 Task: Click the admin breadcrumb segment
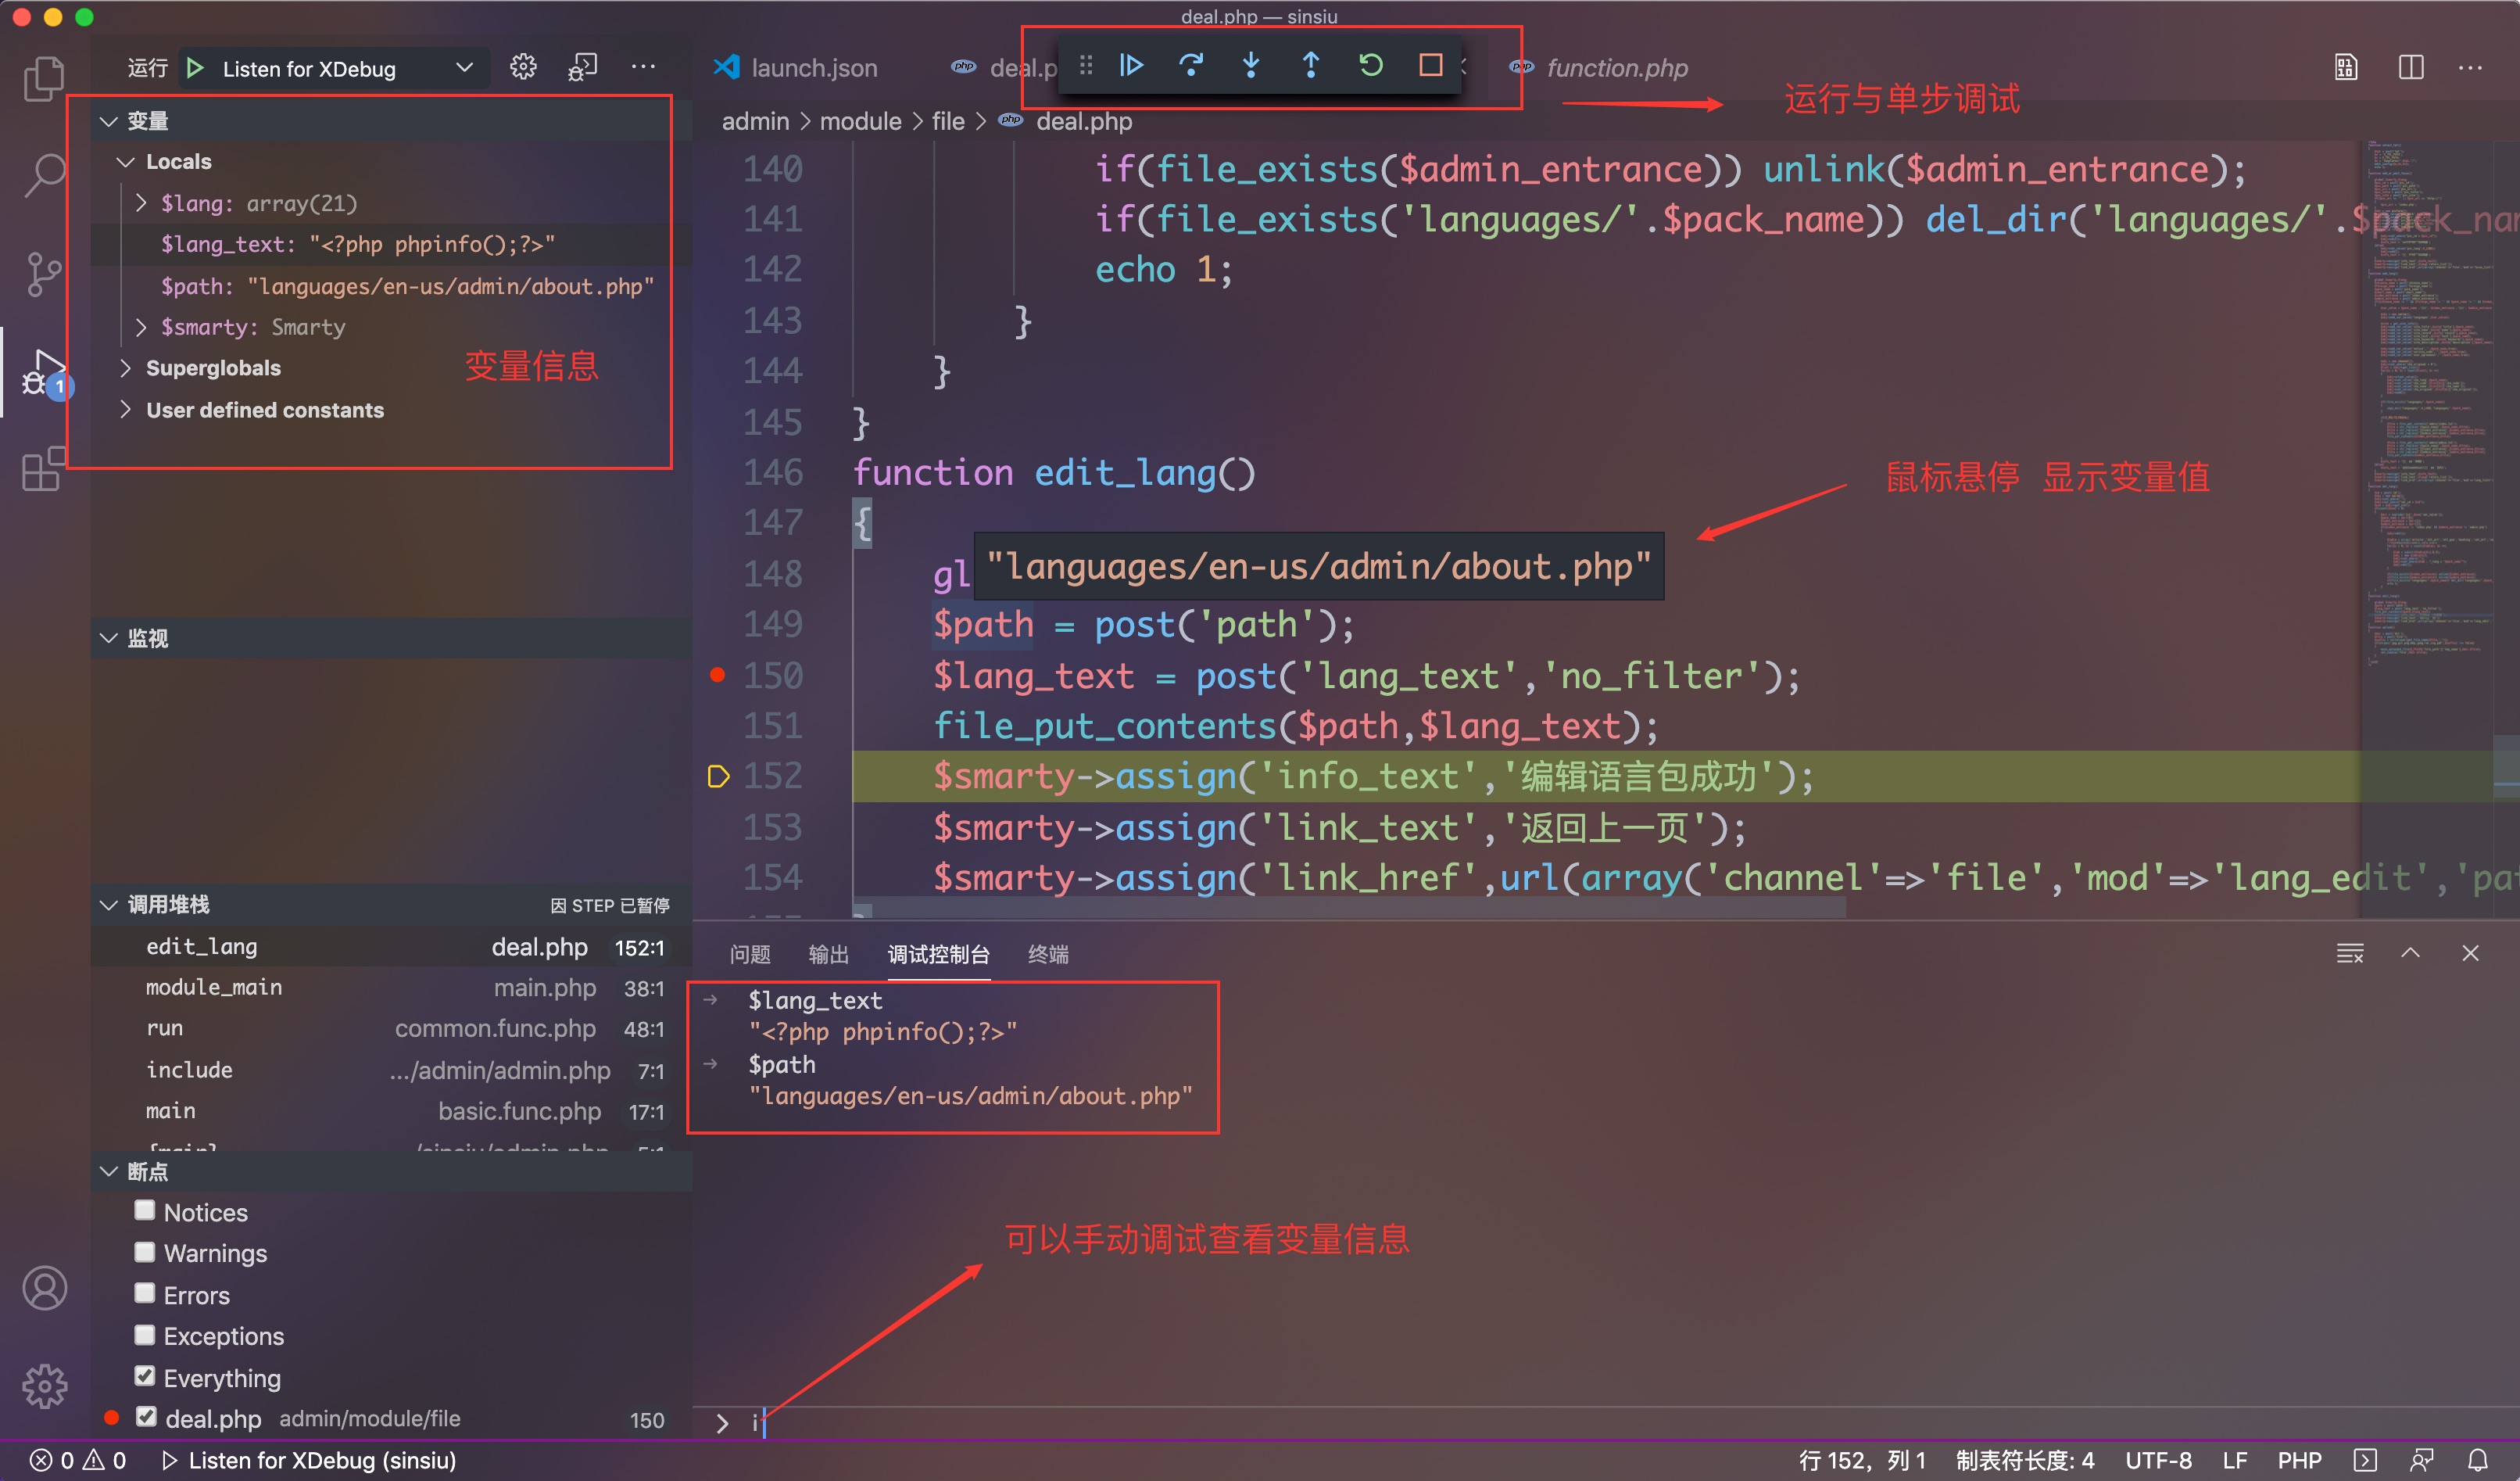pyautogui.click(x=755, y=121)
